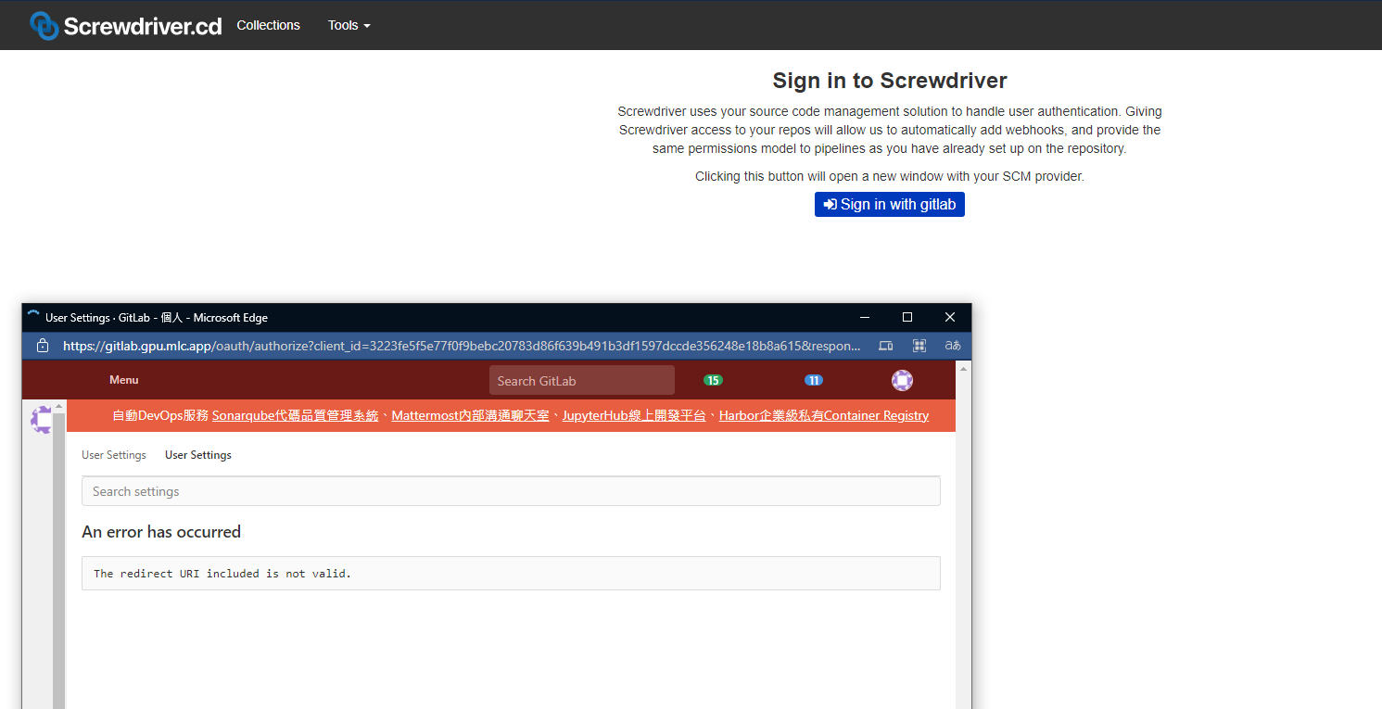The height and width of the screenshot is (709, 1382).
Task: Expand the GitLab Menu
Action: 123,380
